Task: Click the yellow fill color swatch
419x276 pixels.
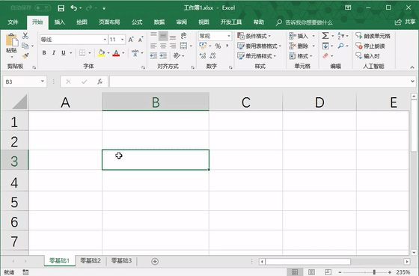Action: tap(101, 53)
